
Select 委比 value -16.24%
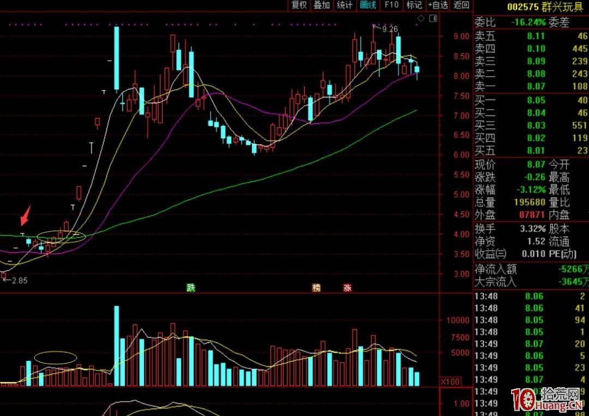coord(528,22)
